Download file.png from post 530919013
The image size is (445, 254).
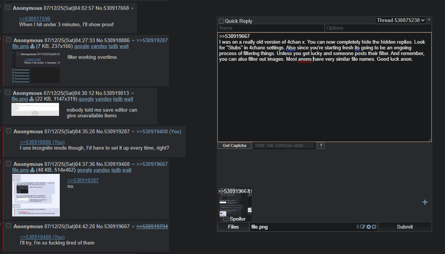point(32,99)
